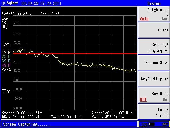This screenshot has width=170, height=128.
Task: Select trace 1V P label
Action: pyautogui.click(x=6, y=53)
